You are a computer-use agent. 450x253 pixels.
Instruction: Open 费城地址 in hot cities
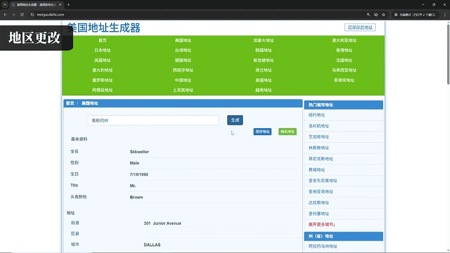(317, 170)
